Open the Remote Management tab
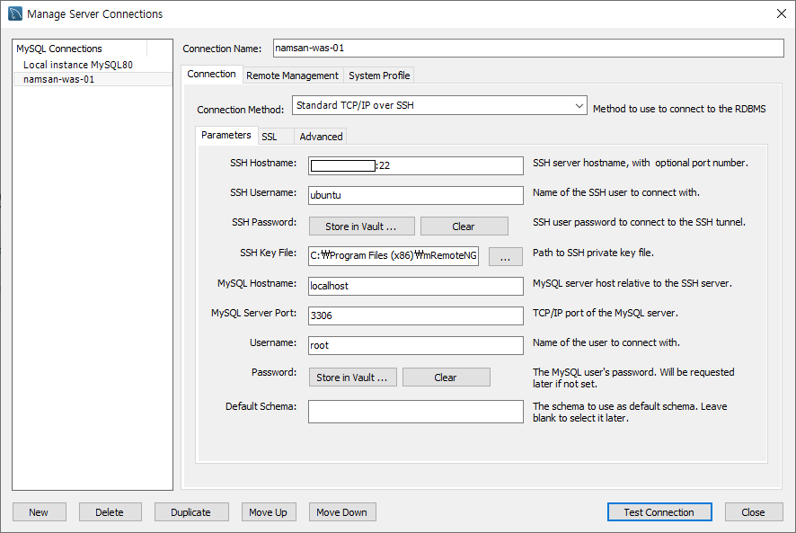 292,76
